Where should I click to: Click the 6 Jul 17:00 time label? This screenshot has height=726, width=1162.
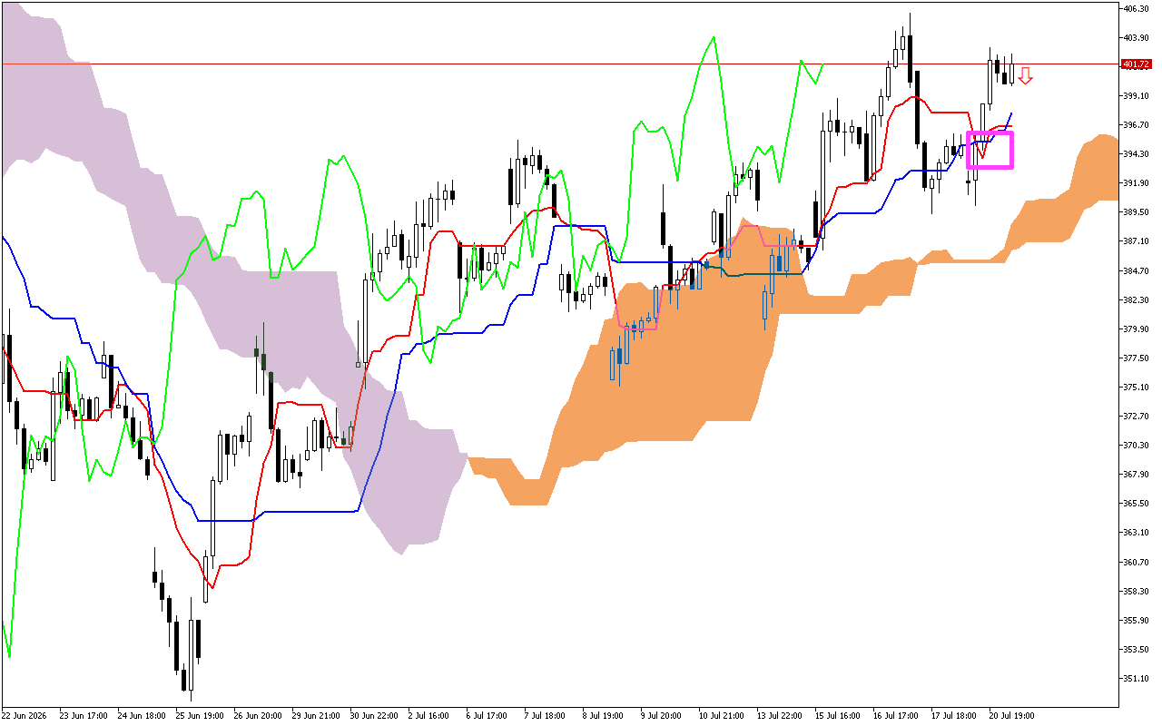(x=487, y=715)
